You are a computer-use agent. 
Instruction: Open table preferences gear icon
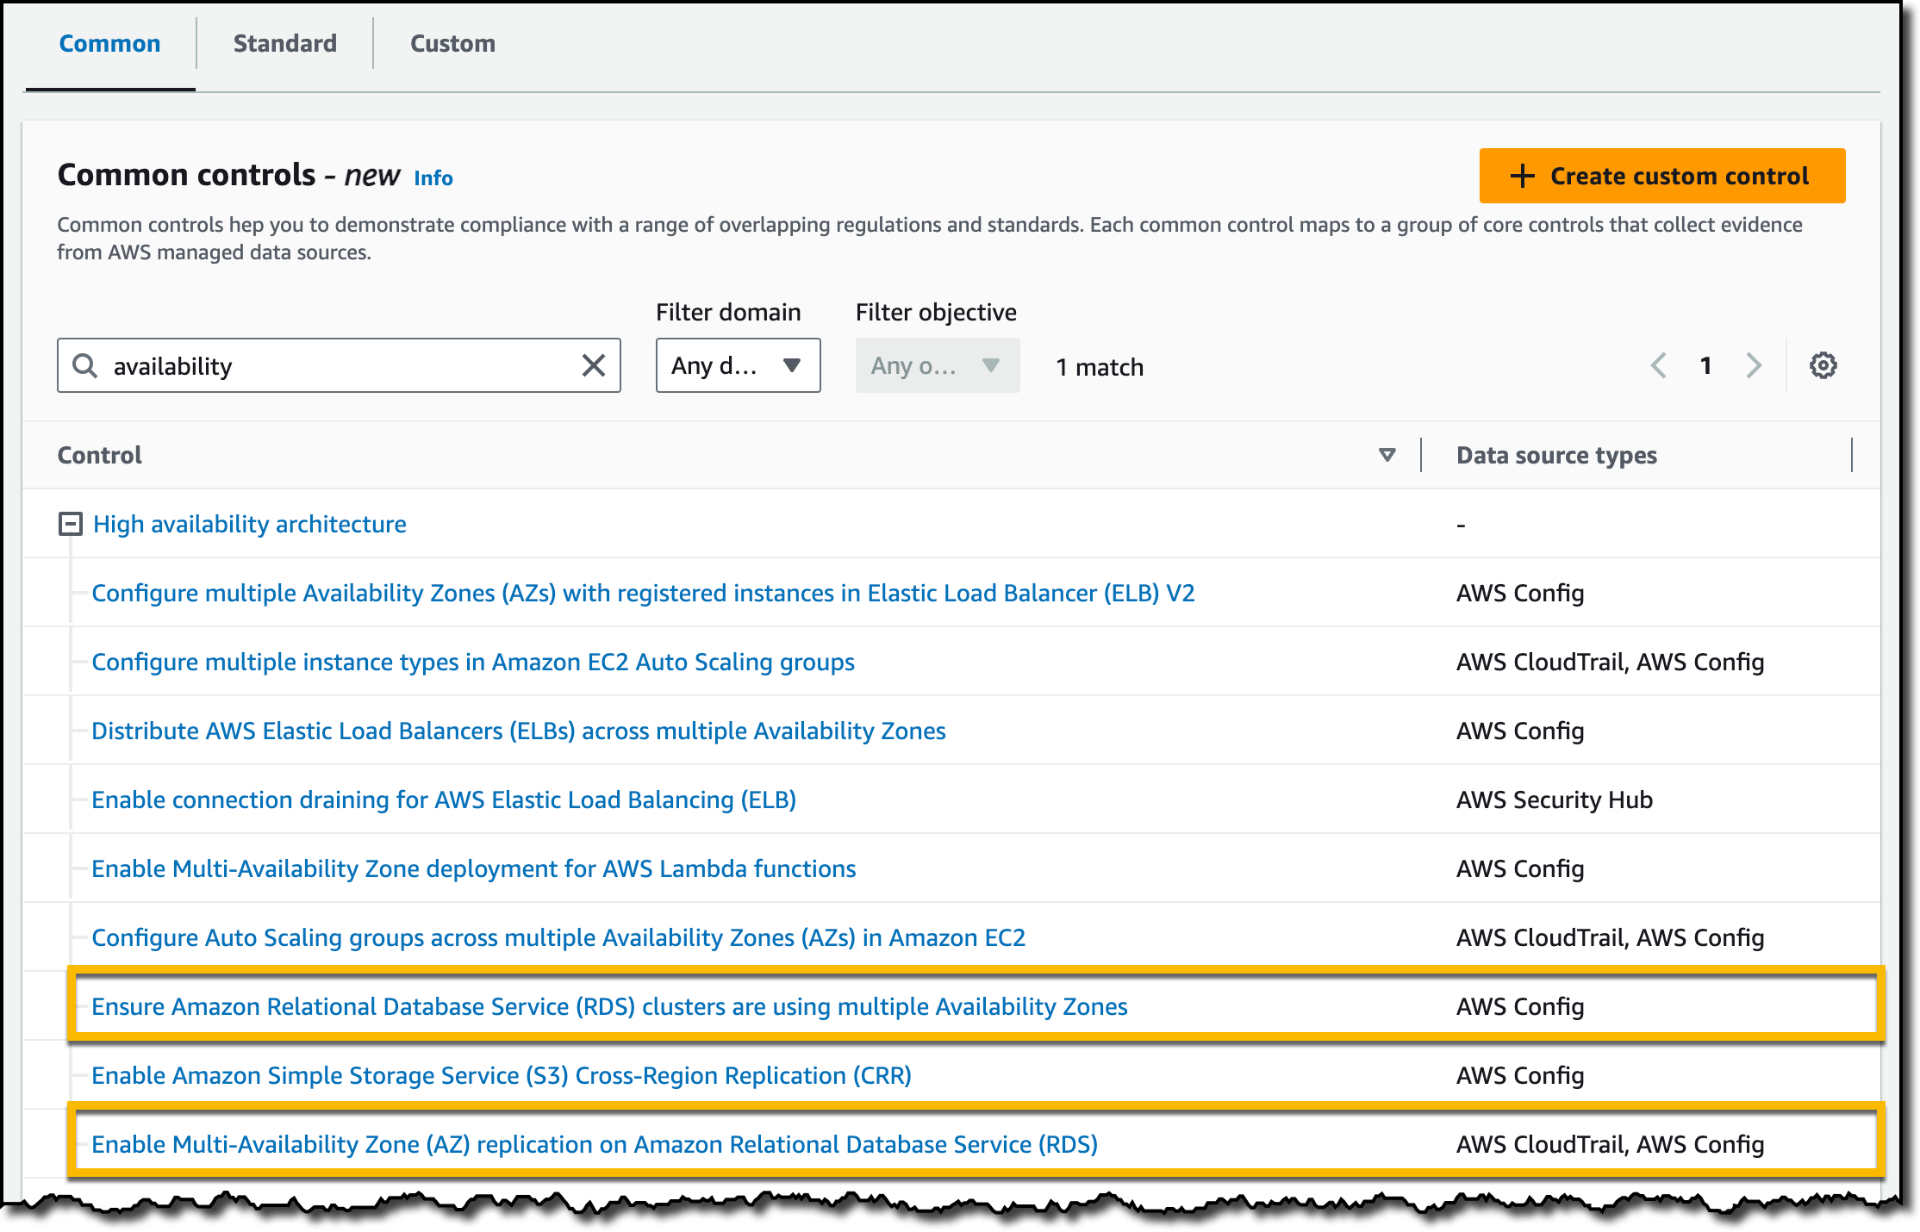click(1823, 365)
